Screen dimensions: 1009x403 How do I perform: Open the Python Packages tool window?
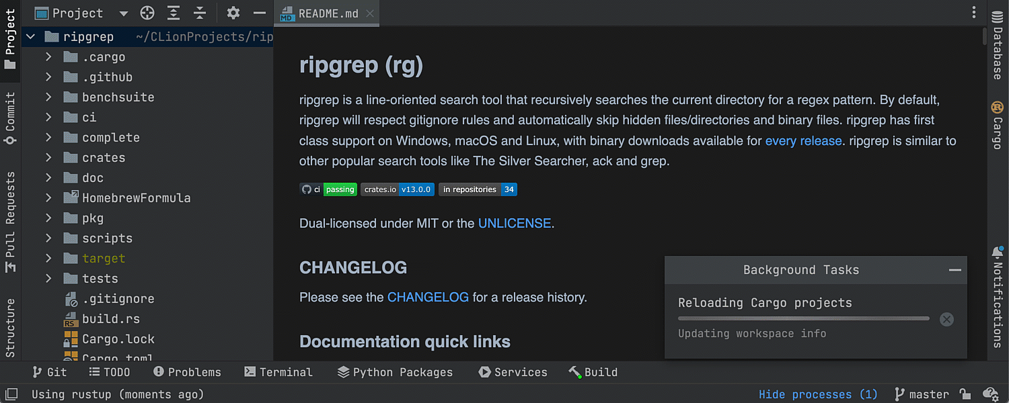click(395, 372)
